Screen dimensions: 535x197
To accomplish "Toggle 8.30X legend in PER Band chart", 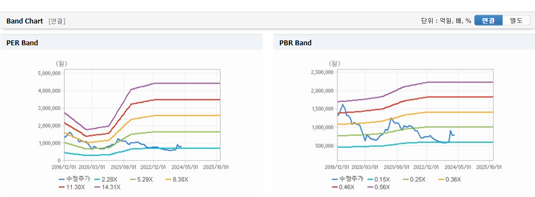I will 176,180.
